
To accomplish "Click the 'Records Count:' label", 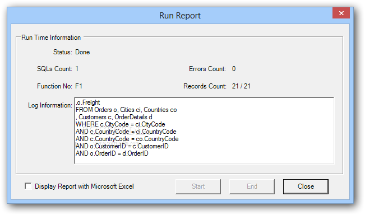I will click(205, 86).
